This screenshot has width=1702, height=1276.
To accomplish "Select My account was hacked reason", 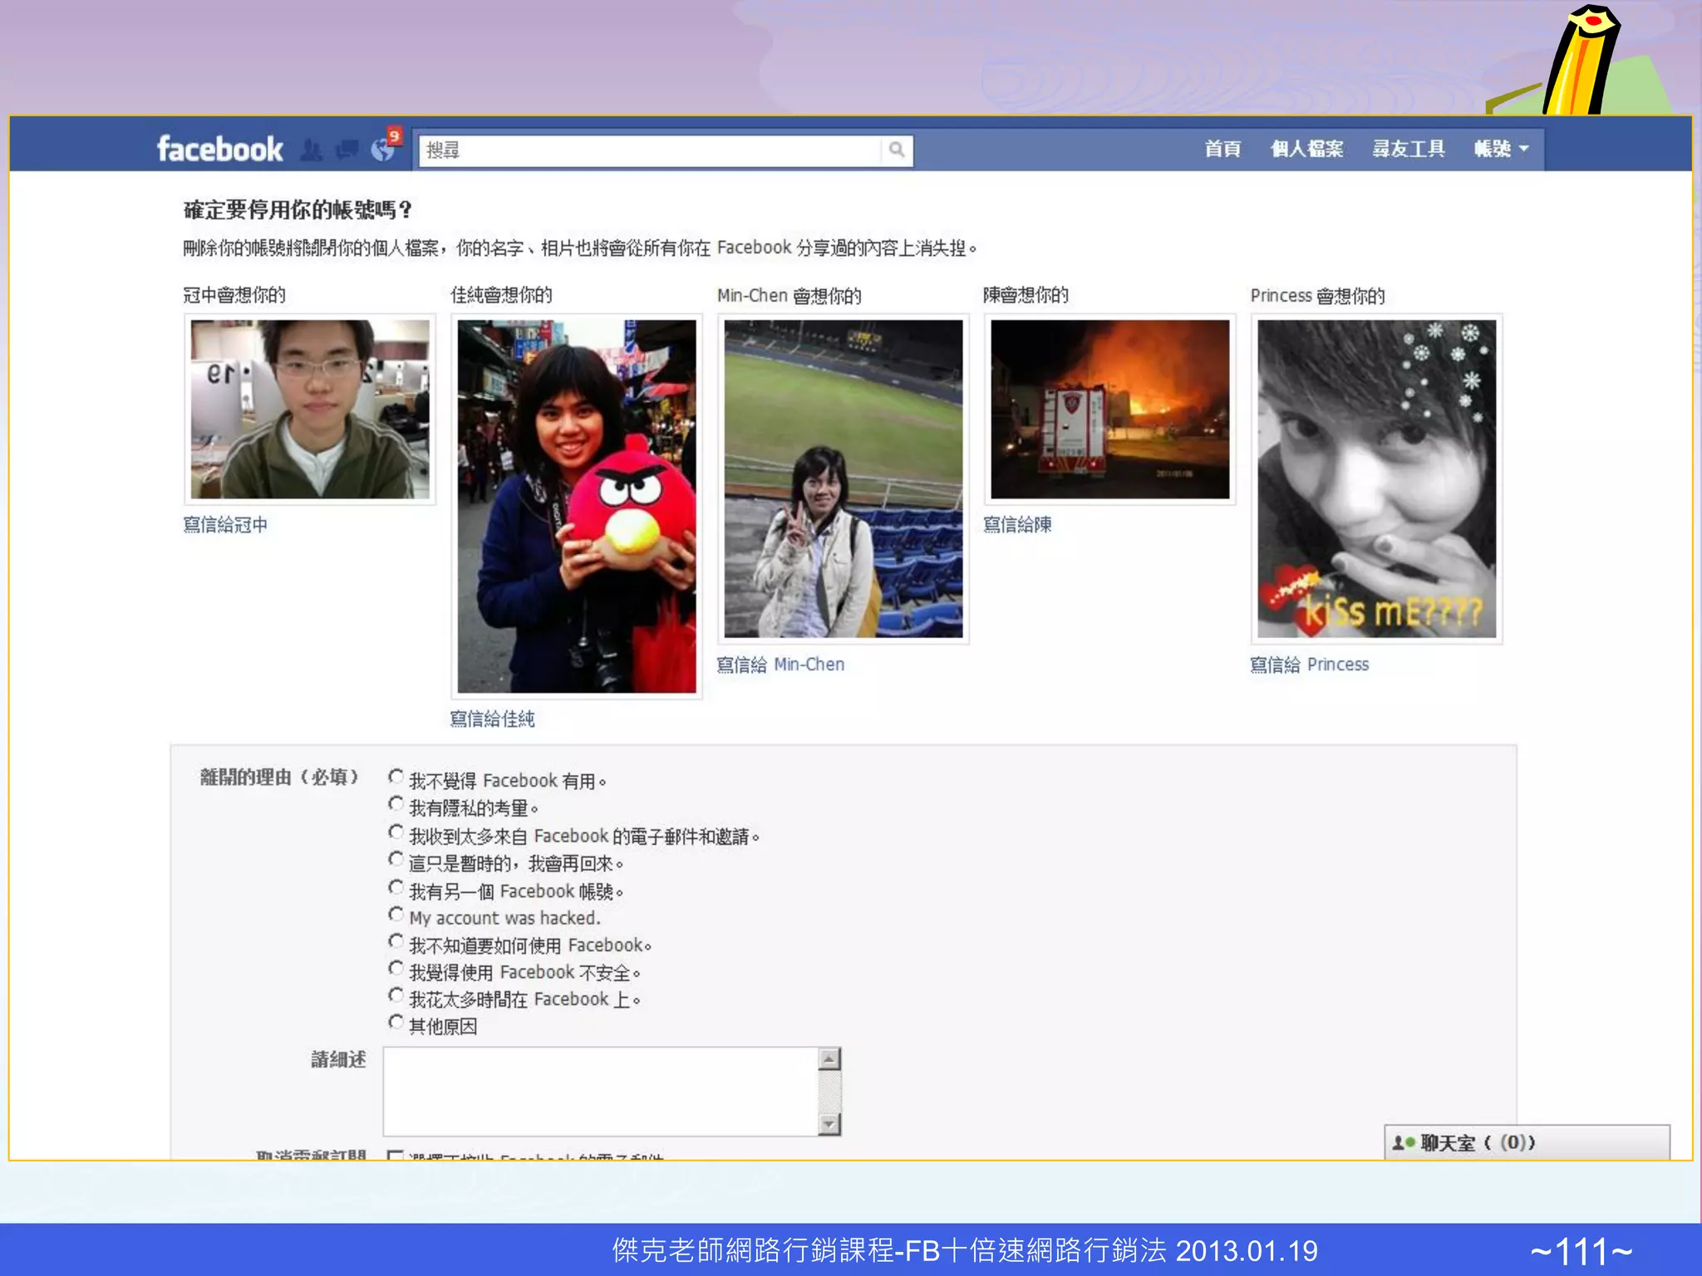I will tap(396, 914).
